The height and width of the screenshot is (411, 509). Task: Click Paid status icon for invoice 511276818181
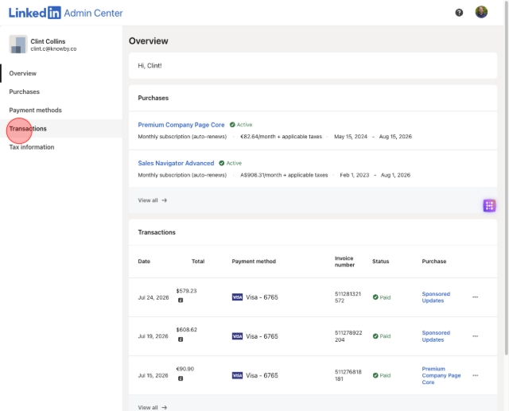pos(375,375)
